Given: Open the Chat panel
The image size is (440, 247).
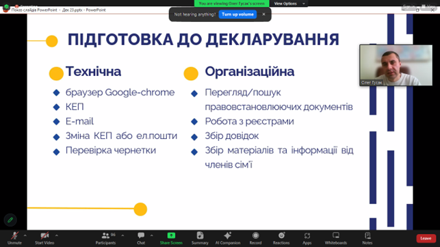Looking at the screenshot, I should click(x=141, y=238).
